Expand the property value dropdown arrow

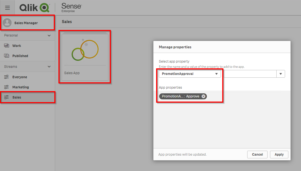click(281, 74)
